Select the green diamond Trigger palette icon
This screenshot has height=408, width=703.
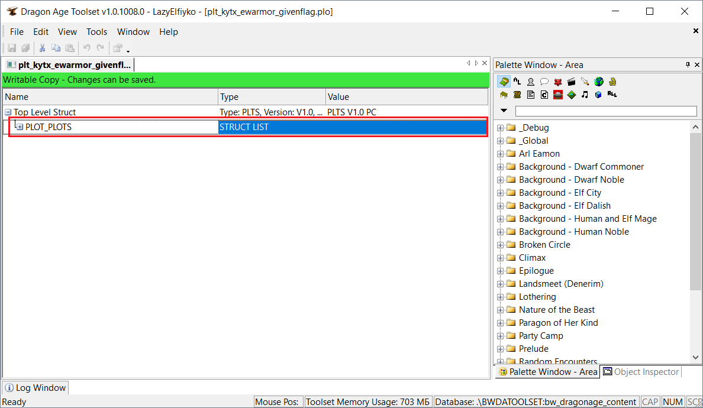click(571, 95)
